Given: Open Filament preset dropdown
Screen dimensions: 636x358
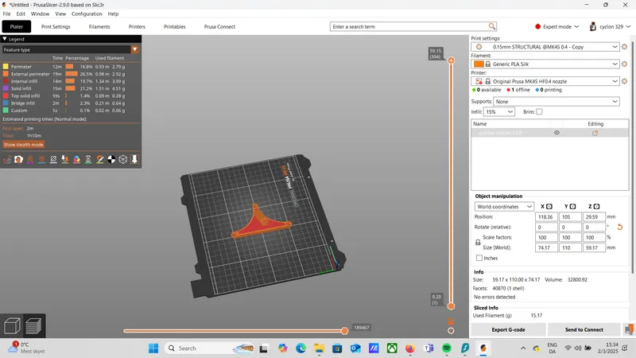Looking at the screenshot, I should click(x=545, y=64).
